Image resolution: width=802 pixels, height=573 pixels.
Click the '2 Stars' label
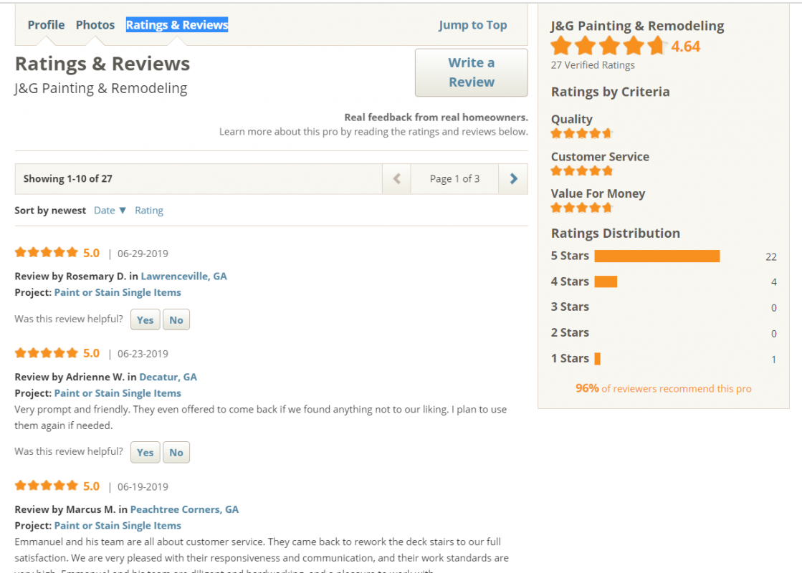(570, 333)
